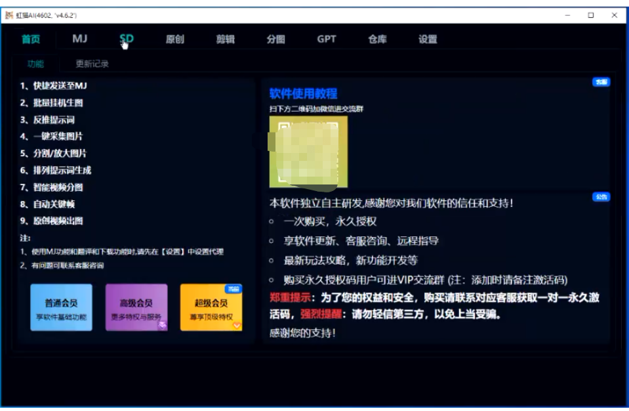Click list item 排列提示词生成
Screen dimensions: 629x411
(x=56, y=170)
